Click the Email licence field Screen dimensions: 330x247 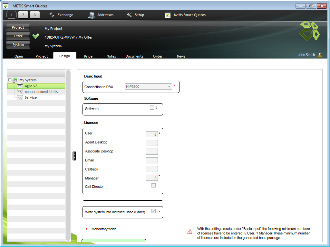152,160
